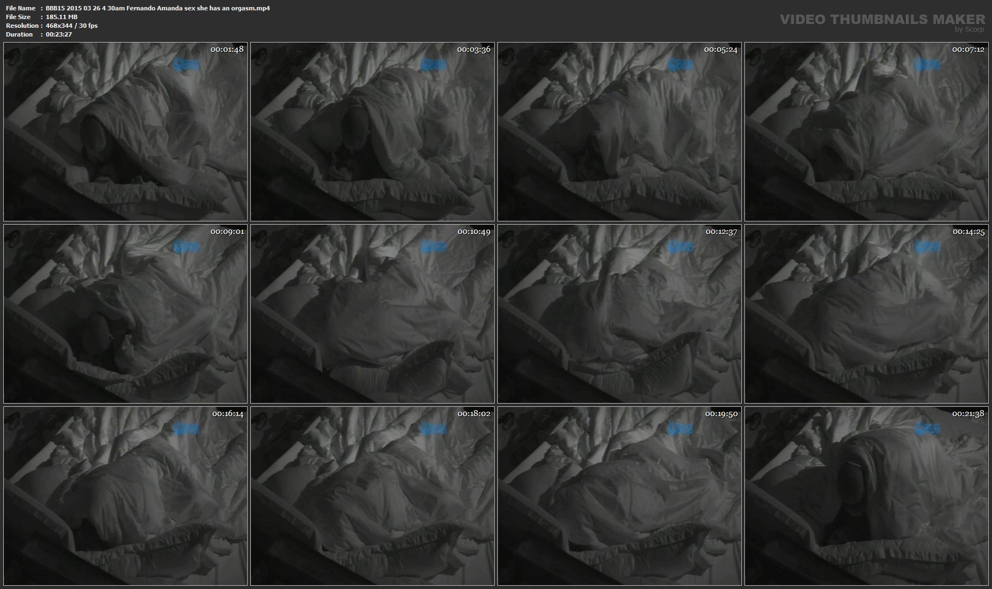Click the Video Thumbnails Maker watermark title
The width and height of the screenshot is (992, 589).
[882, 20]
